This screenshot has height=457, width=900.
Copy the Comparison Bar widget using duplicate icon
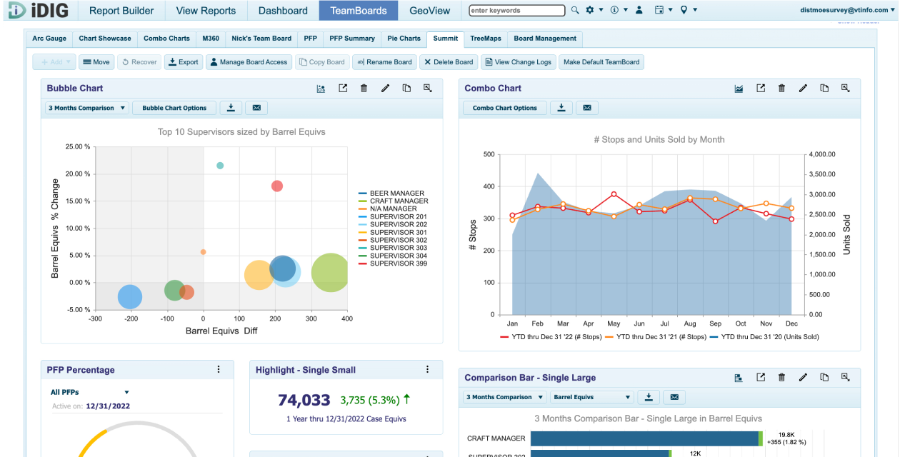tap(824, 378)
